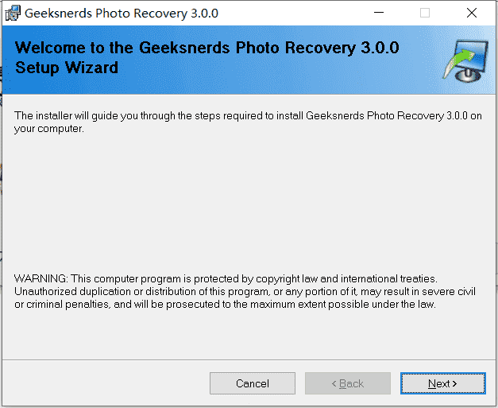This screenshot has width=498, height=408.
Task: Click the installer package icon in title bar
Action: 13,13
